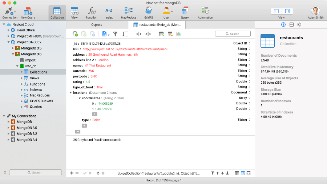Open the chart icon in the toolbar

(178, 34)
